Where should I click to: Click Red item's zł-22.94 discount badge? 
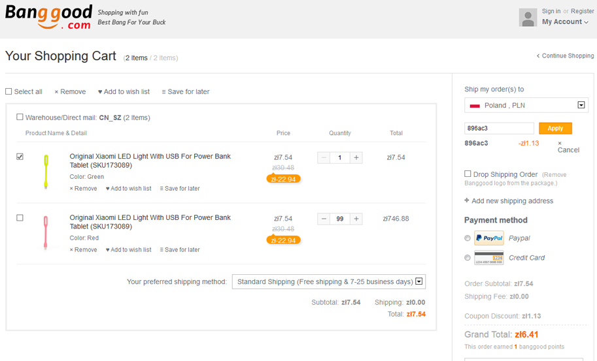(283, 240)
